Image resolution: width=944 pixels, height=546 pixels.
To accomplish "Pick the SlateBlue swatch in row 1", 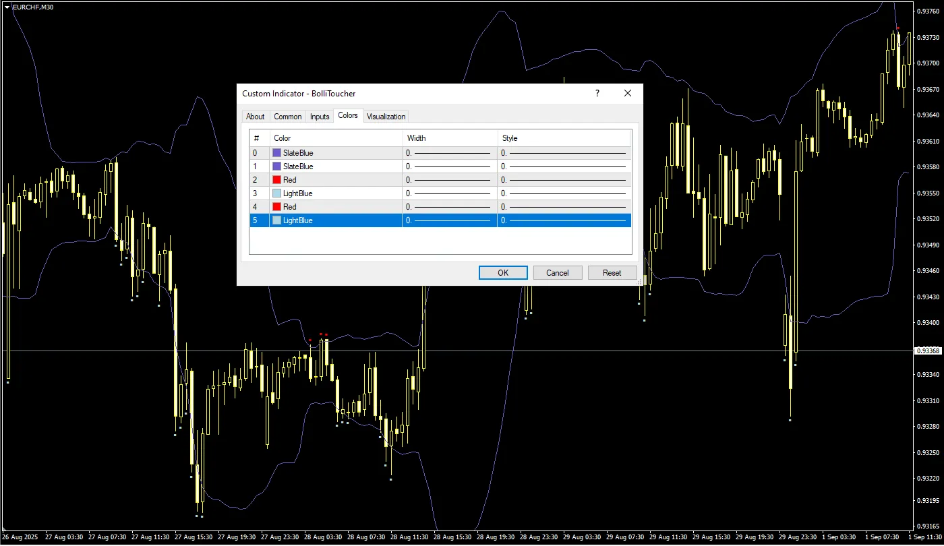I will coord(276,166).
